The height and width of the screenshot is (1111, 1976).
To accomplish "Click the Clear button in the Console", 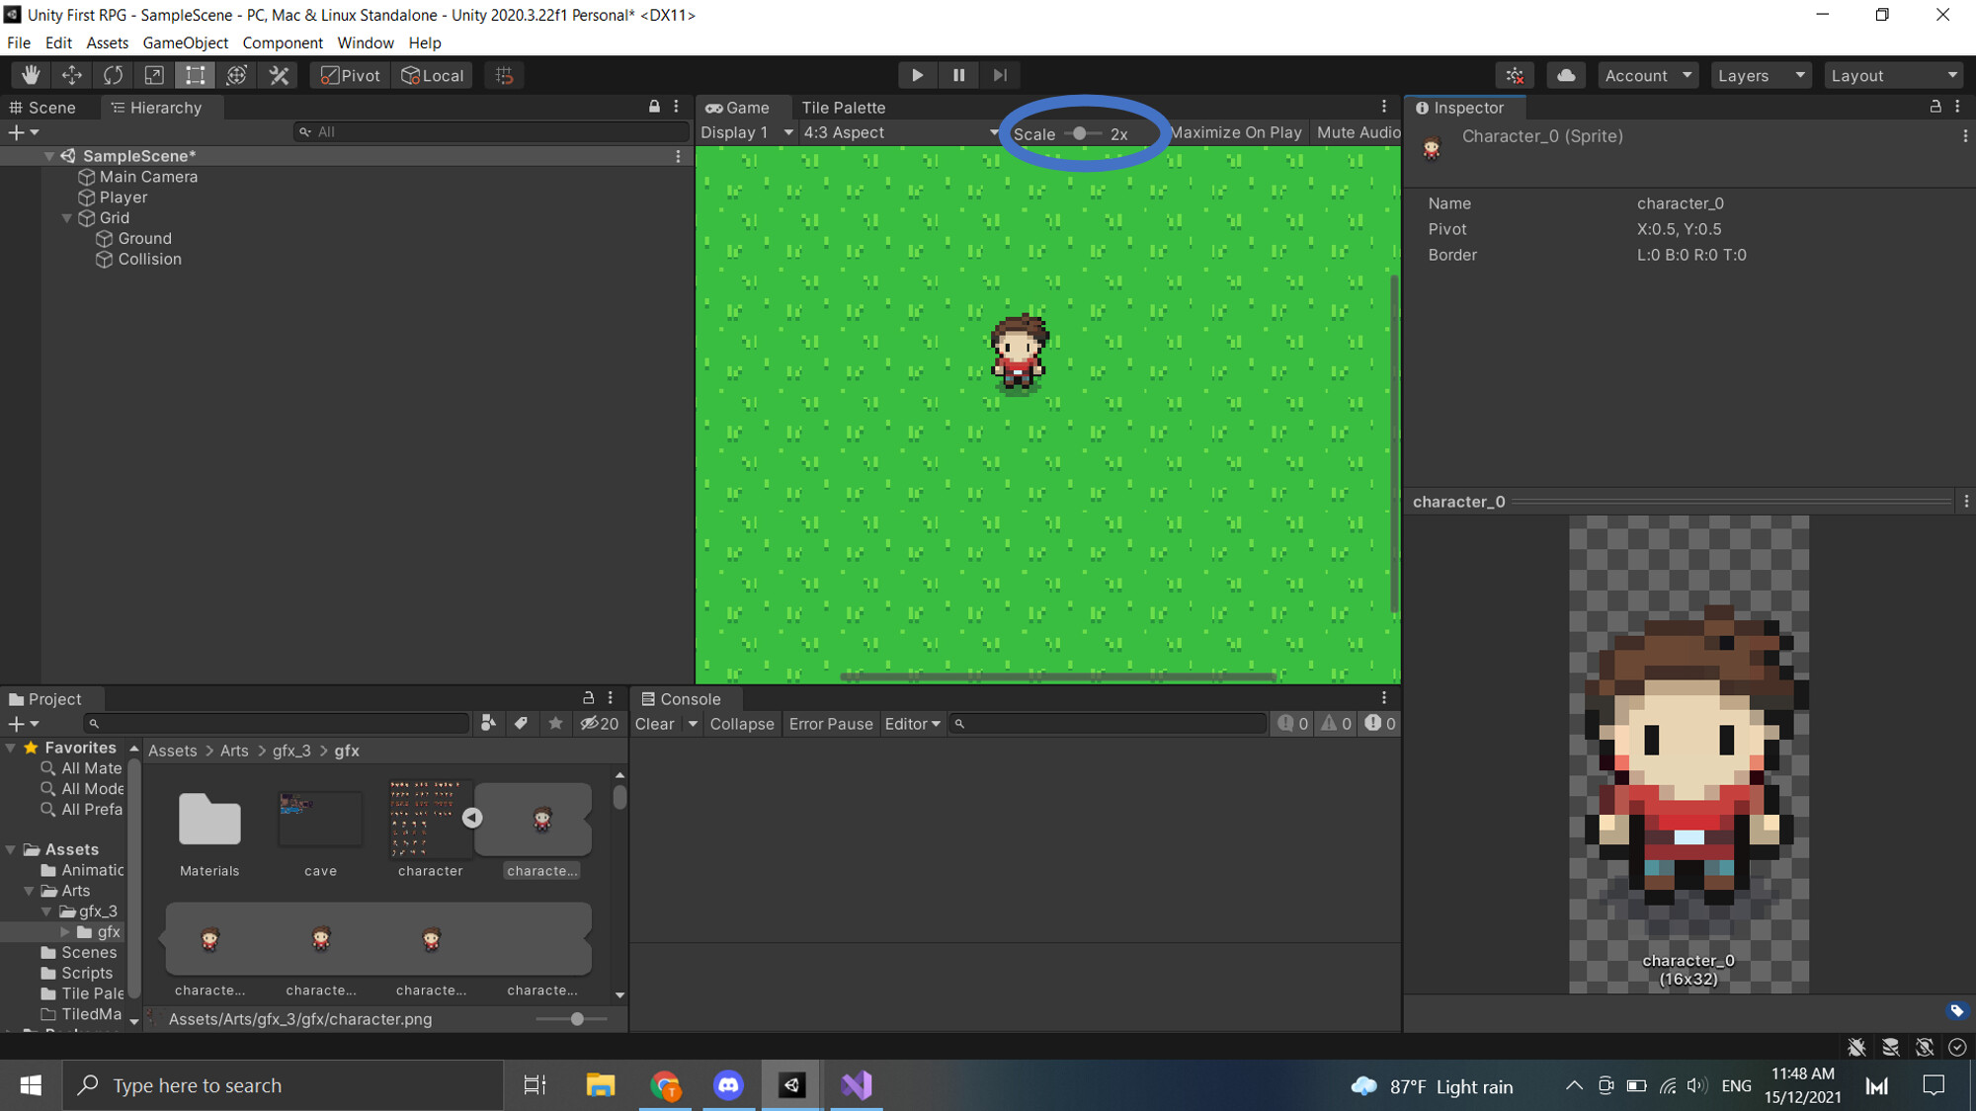I will (655, 723).
